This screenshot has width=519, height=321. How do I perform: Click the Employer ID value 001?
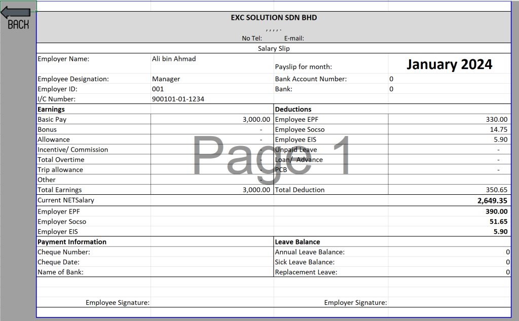coord(158,89)
